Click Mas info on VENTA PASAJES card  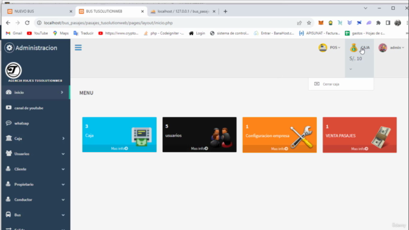click(x=359, y=149)
